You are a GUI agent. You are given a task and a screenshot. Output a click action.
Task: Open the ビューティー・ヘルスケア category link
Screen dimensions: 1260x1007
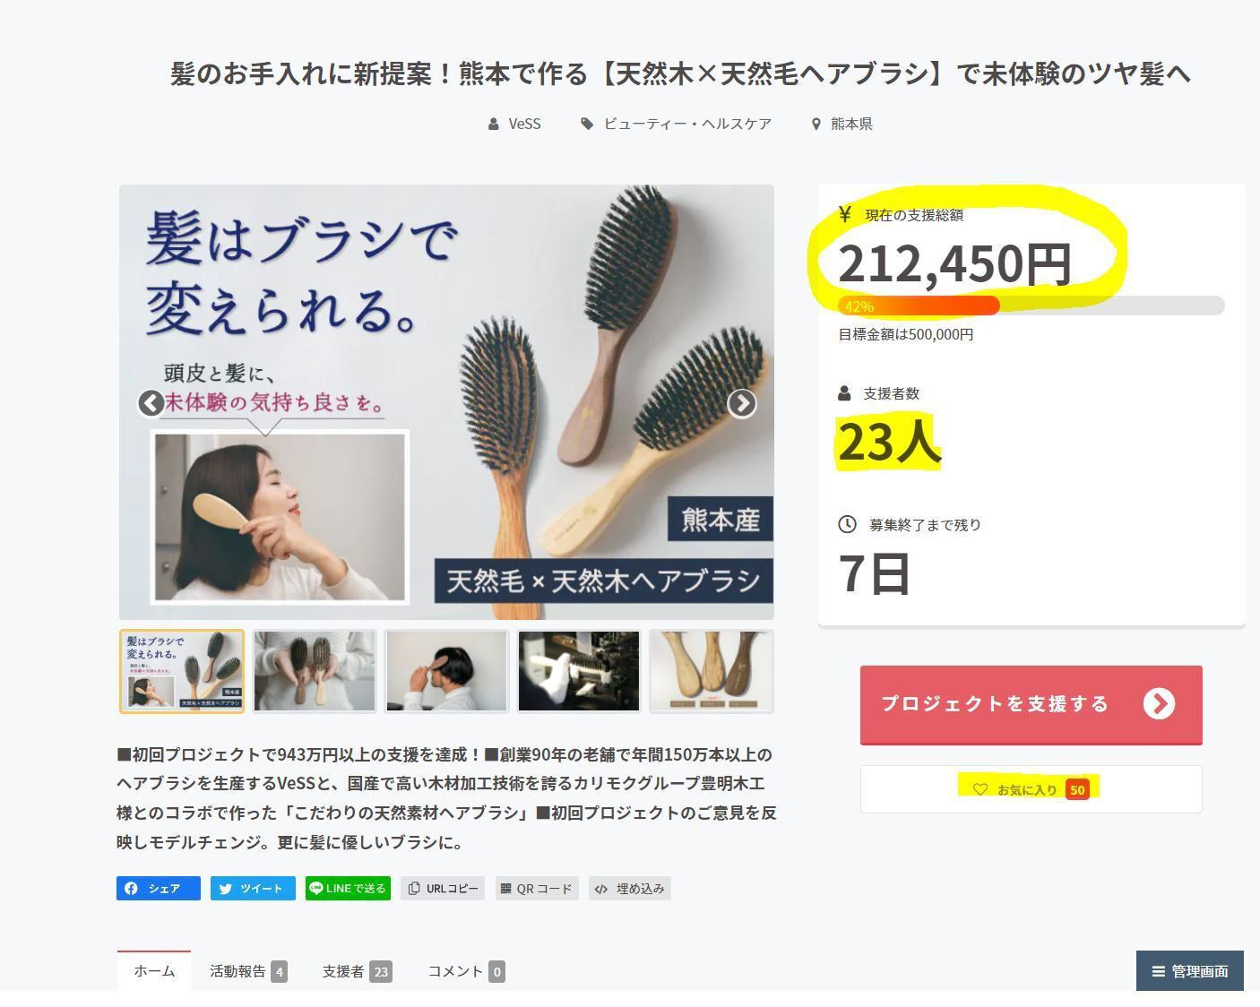(686, 124)
